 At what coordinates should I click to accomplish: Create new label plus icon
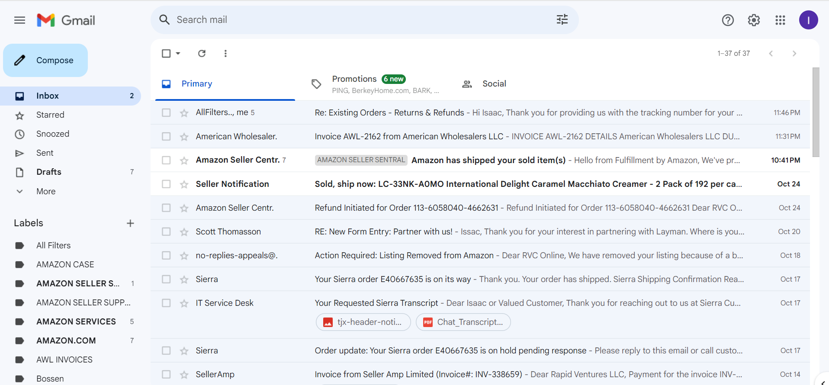[x=130, y=223]
